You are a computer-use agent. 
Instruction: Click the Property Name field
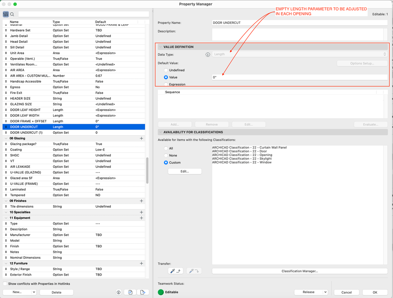[x=300, y=23]
